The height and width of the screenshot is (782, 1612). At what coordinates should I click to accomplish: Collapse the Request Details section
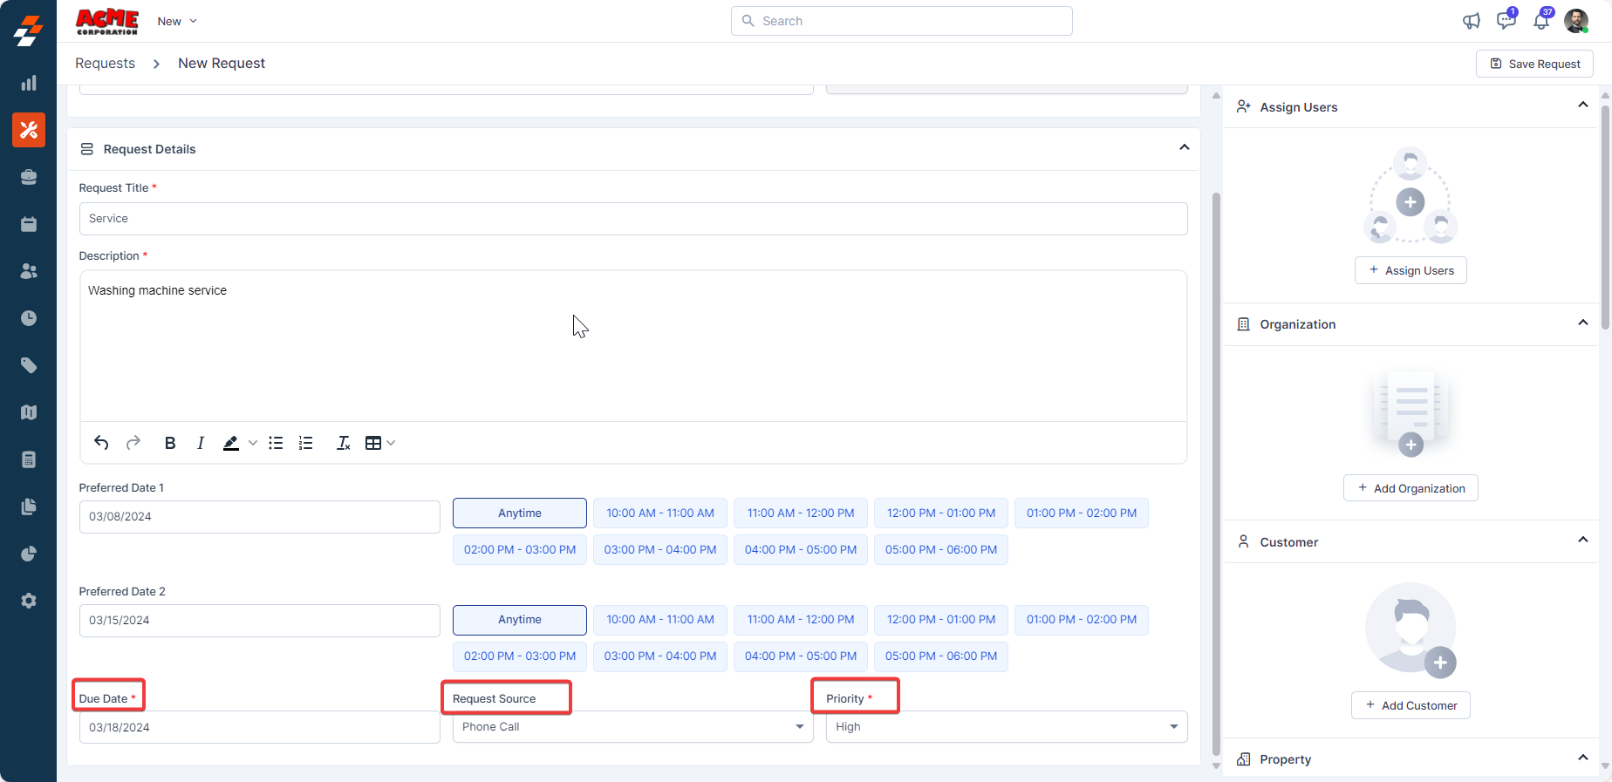pos(1184,147)
